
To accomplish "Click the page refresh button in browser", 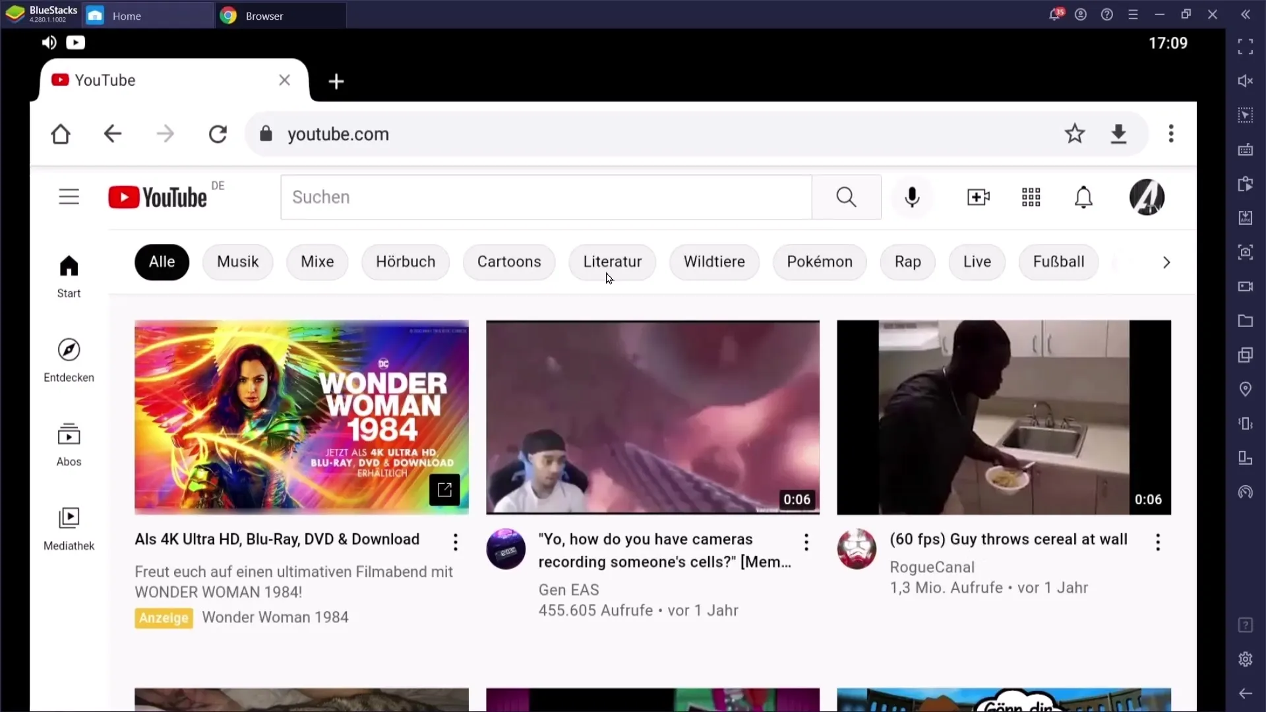I will point(218,134).
